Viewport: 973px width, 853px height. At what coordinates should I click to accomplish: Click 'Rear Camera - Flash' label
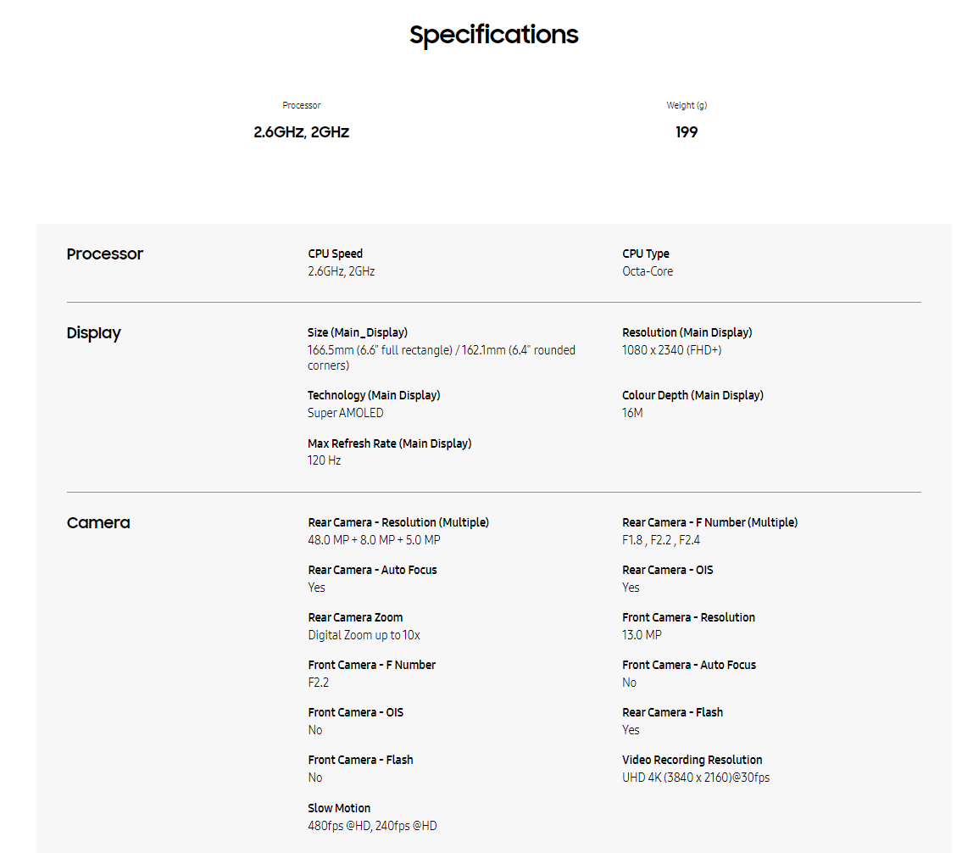(x=673, y=712)
